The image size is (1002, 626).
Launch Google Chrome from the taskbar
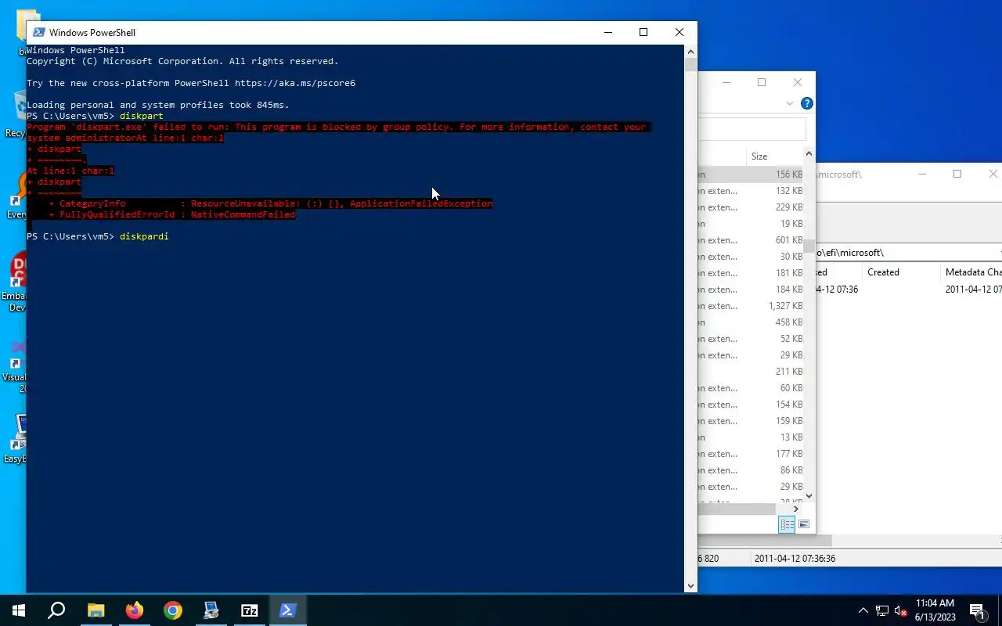coord(173,610)
